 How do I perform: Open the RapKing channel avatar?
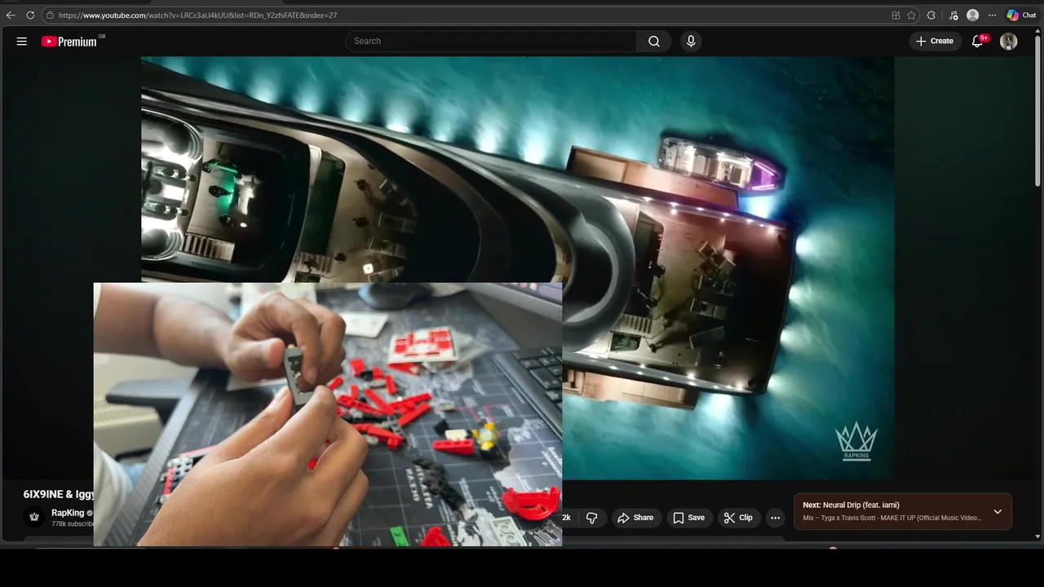point(34,517)
